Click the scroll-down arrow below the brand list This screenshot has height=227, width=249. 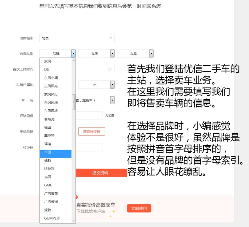click(74, 220)
